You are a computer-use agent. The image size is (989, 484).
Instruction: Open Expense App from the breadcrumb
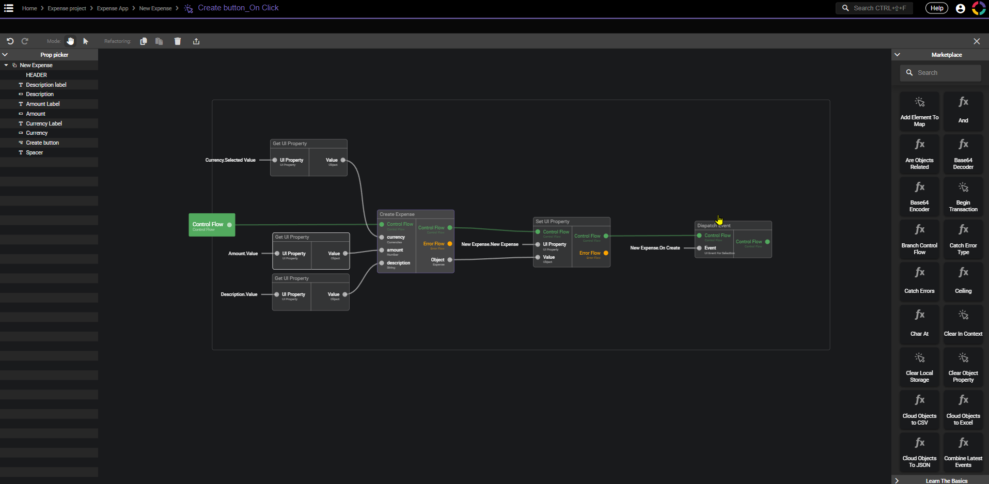click(x=113, y=8)
